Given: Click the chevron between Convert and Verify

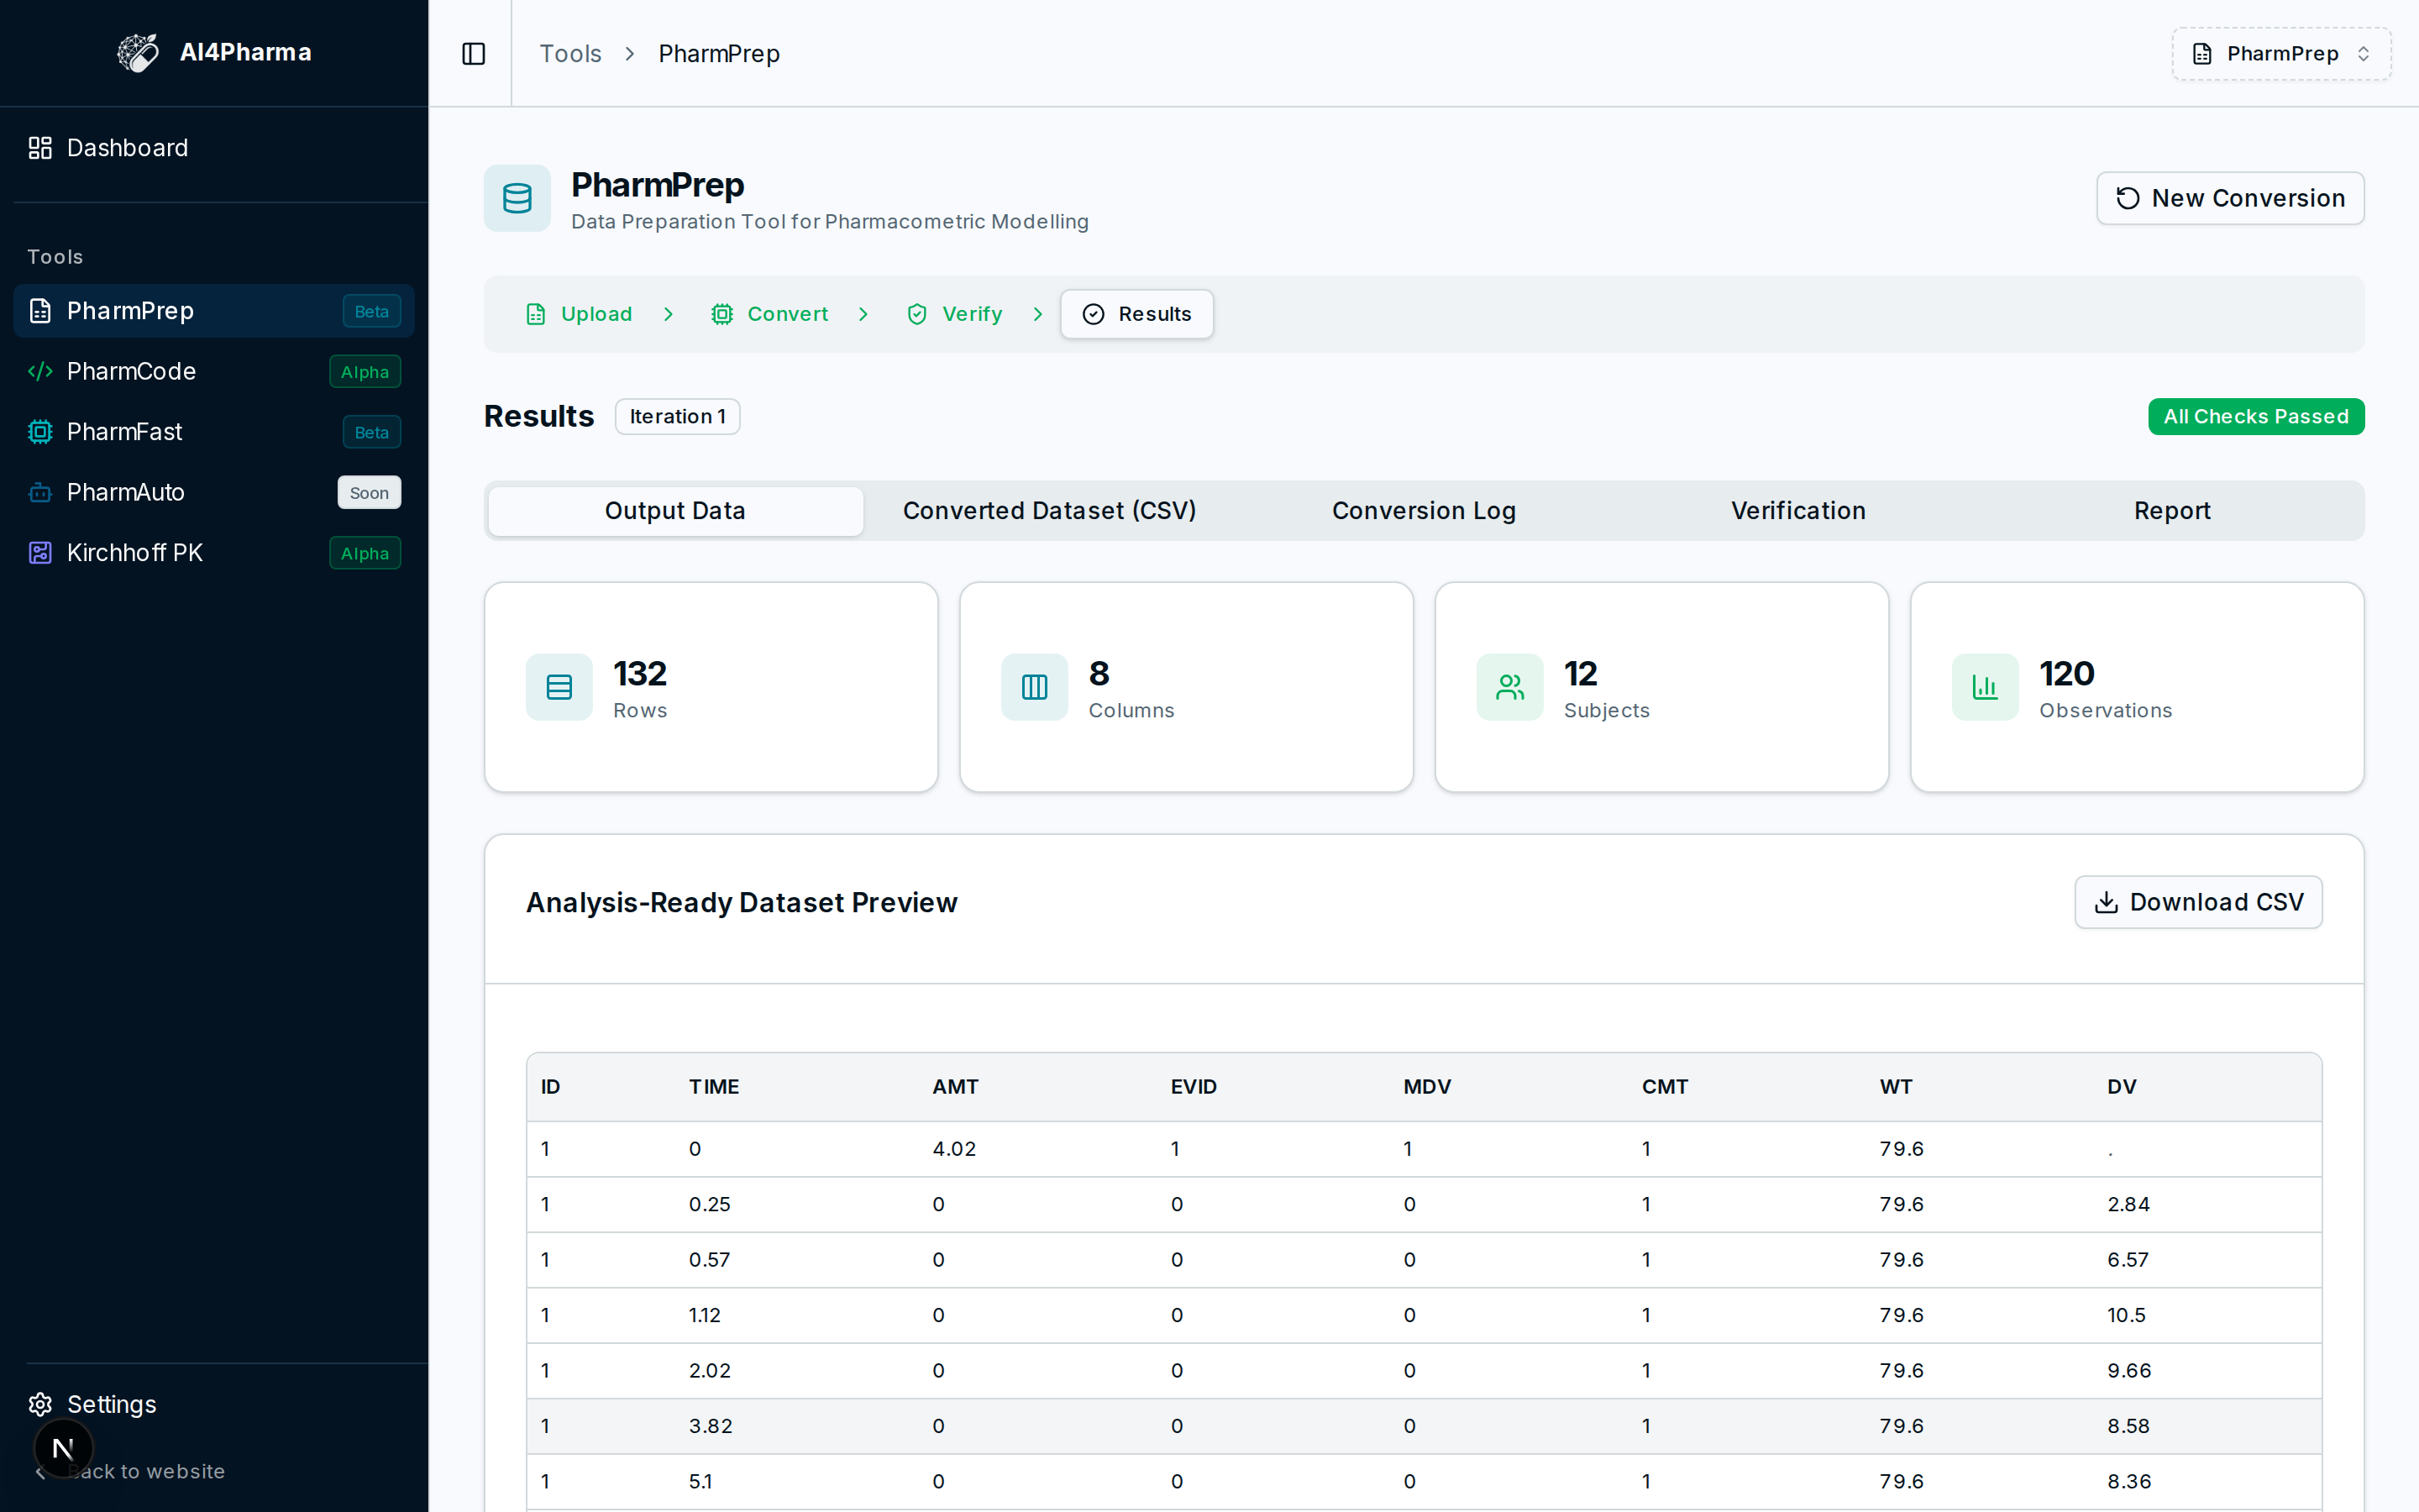Looking at the screenshot, I should click(863, 314).
